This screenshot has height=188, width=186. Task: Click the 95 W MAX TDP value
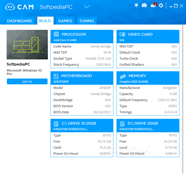pos(107,52)
